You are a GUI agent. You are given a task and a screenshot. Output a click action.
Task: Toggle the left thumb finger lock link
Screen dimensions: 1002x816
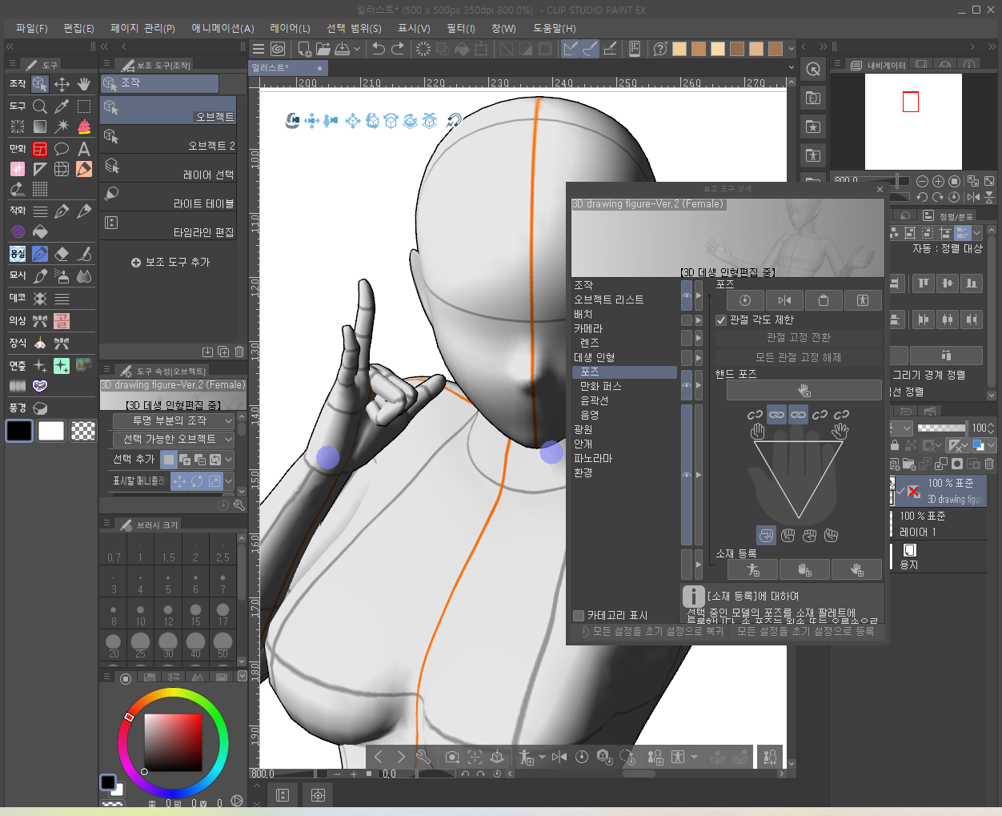click(x=755, y=415)
